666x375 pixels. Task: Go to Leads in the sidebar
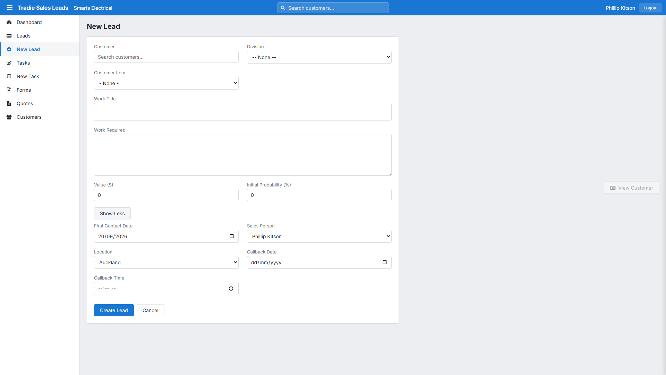[40, 36]
